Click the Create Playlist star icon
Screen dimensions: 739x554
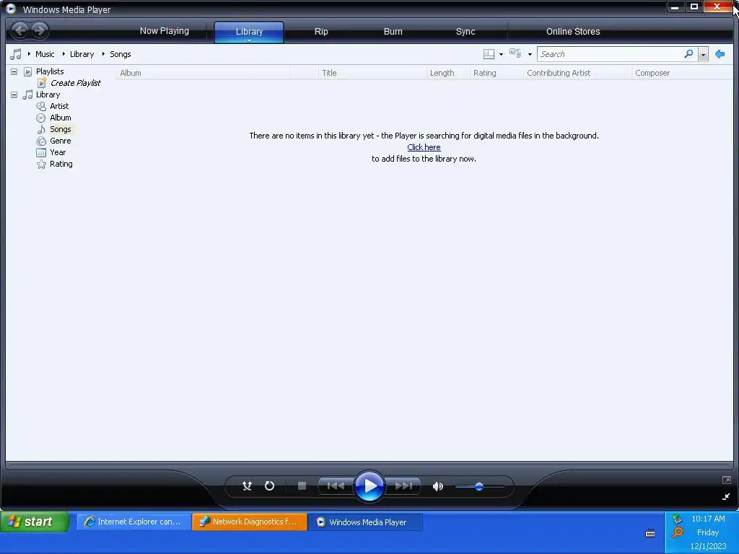[42, 83]
